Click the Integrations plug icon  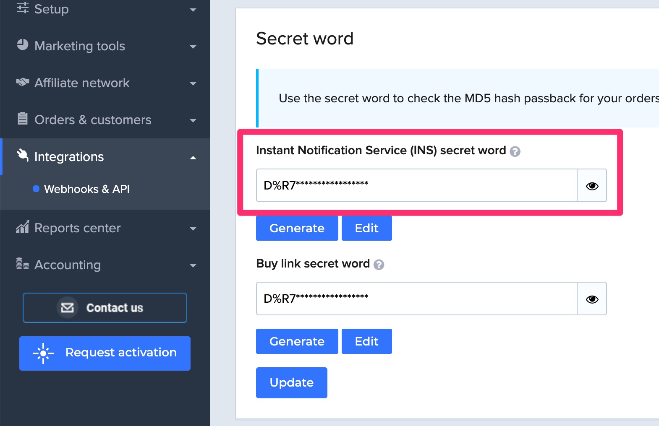pyautogui.click(x=23, y=155)
